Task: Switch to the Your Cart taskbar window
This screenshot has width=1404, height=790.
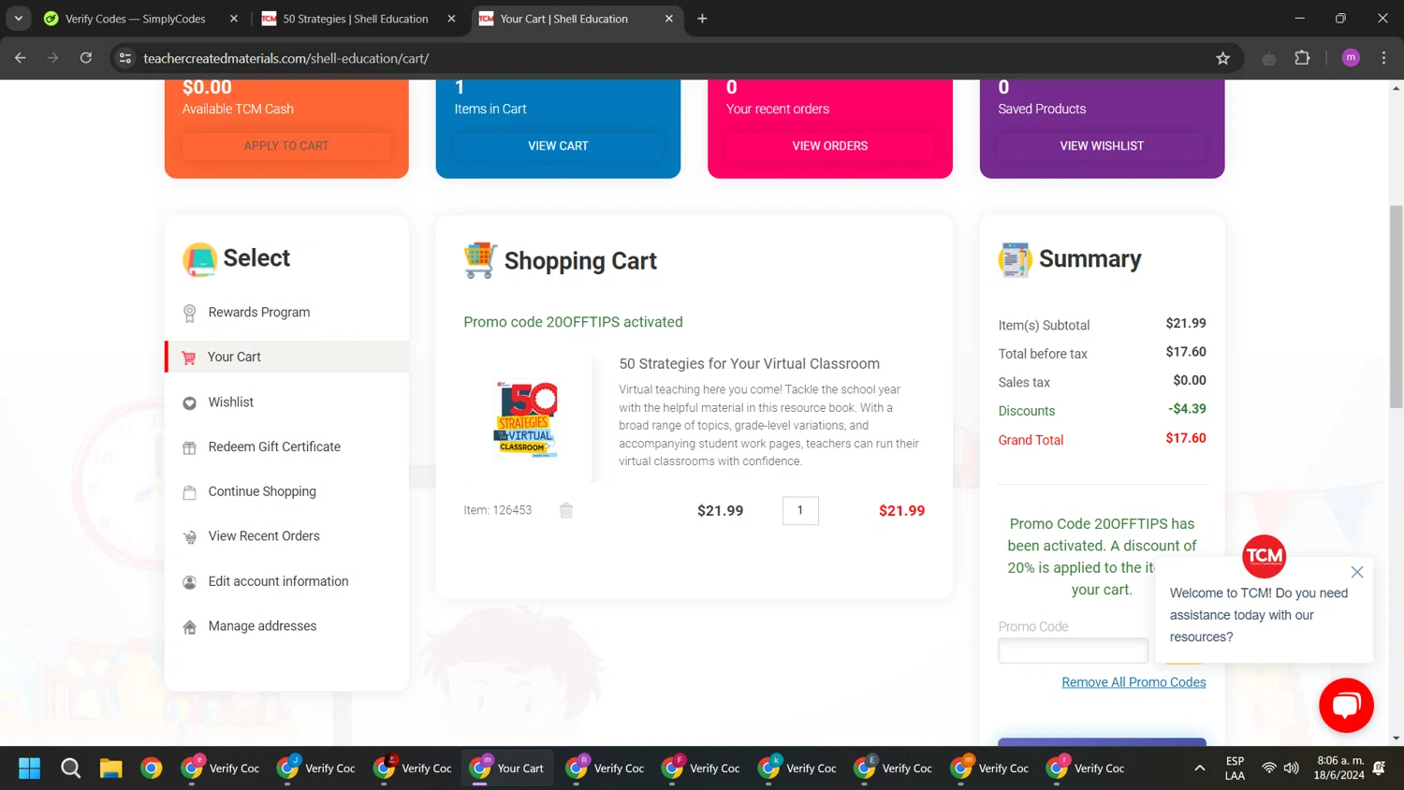Action: [507, 768]
